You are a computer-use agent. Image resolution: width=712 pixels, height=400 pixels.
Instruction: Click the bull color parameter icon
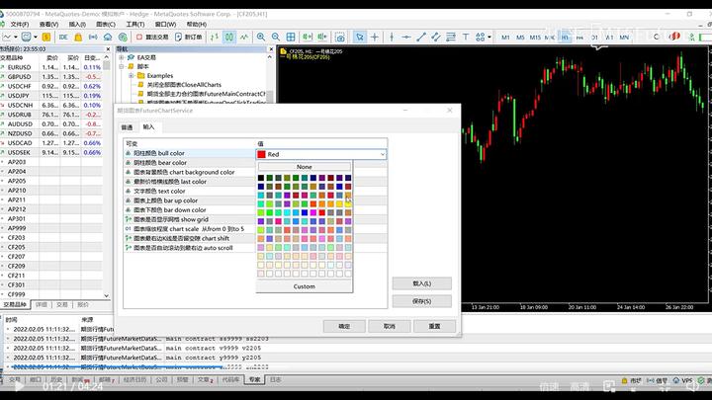click(128, 154)
